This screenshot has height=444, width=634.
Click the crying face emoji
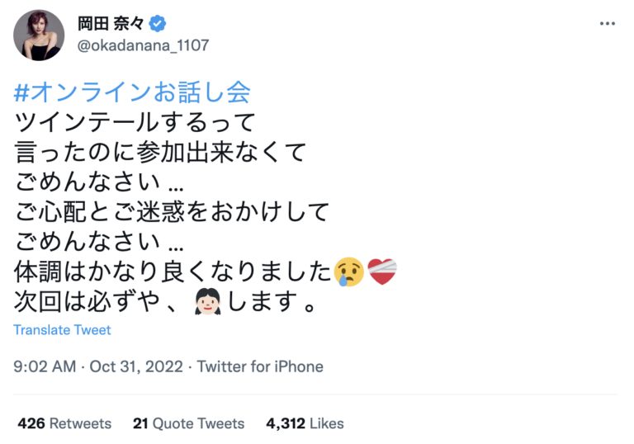coord(348,272)
